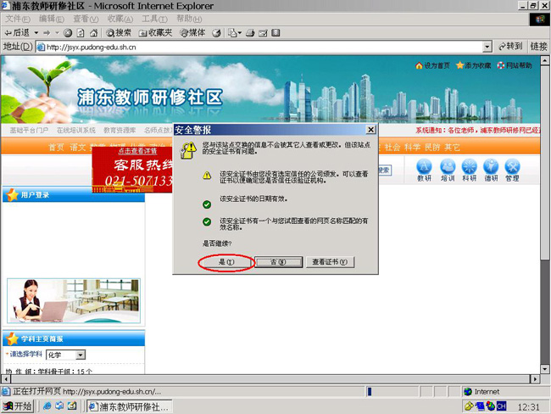This screenshot has height=414, width=551.
Task: Open the 文件(F) menu
Action: [18, 19]
